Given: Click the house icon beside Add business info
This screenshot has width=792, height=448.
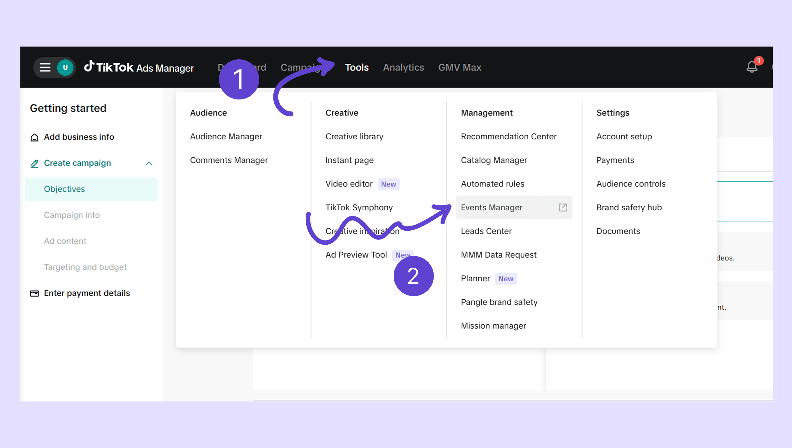Looking at the screenshot, I should [x=34, y=137].
